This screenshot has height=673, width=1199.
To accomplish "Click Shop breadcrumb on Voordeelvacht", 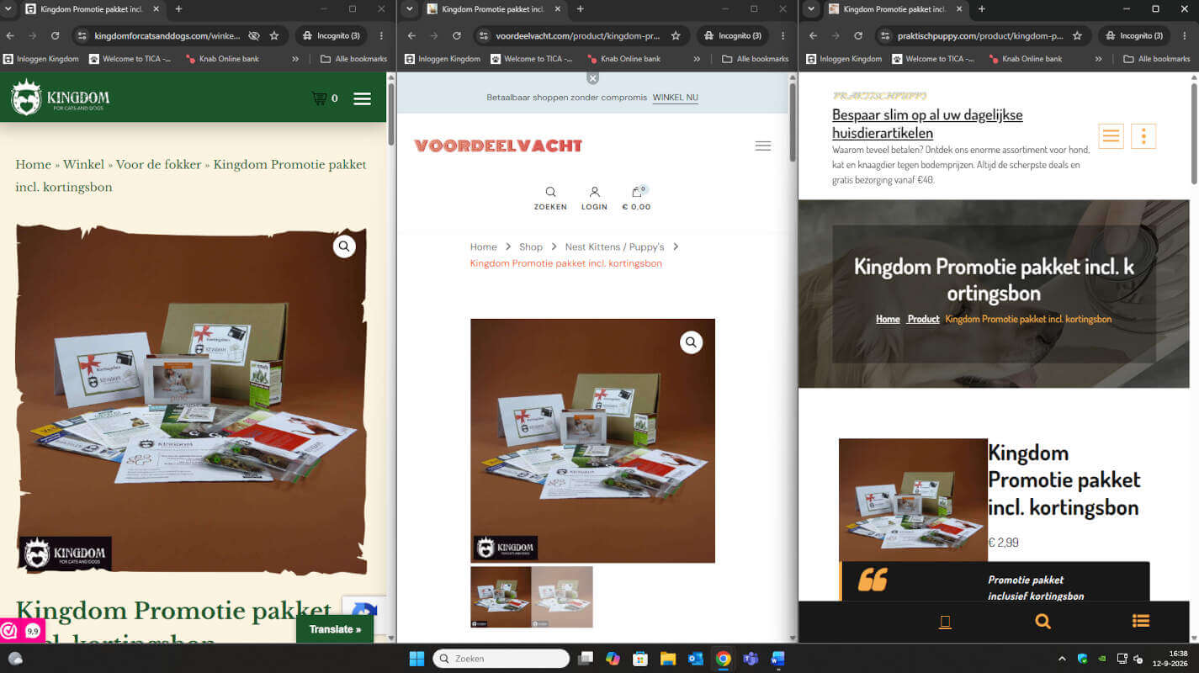I will coord(530,246).
